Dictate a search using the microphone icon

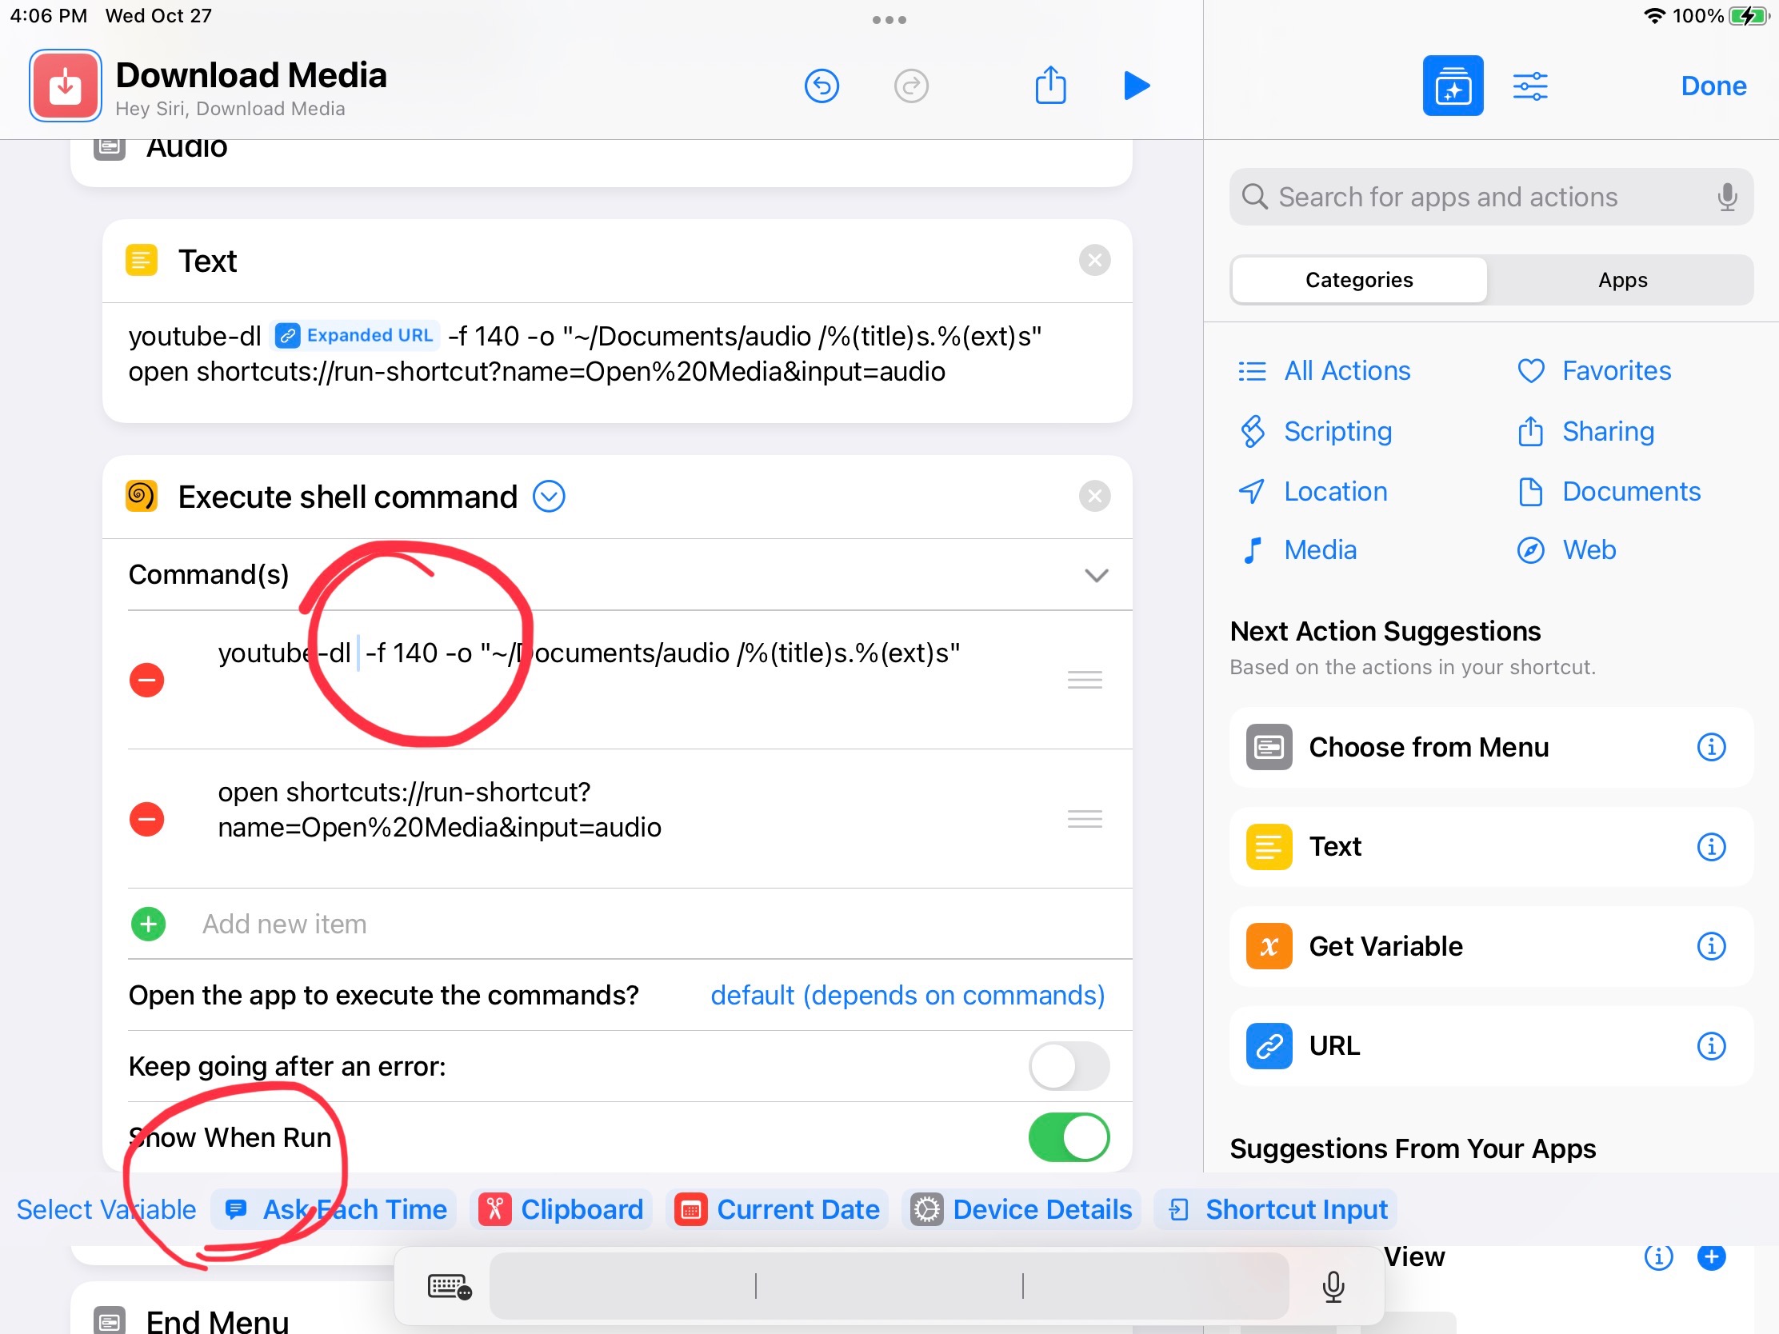[x=1726, y=197]
